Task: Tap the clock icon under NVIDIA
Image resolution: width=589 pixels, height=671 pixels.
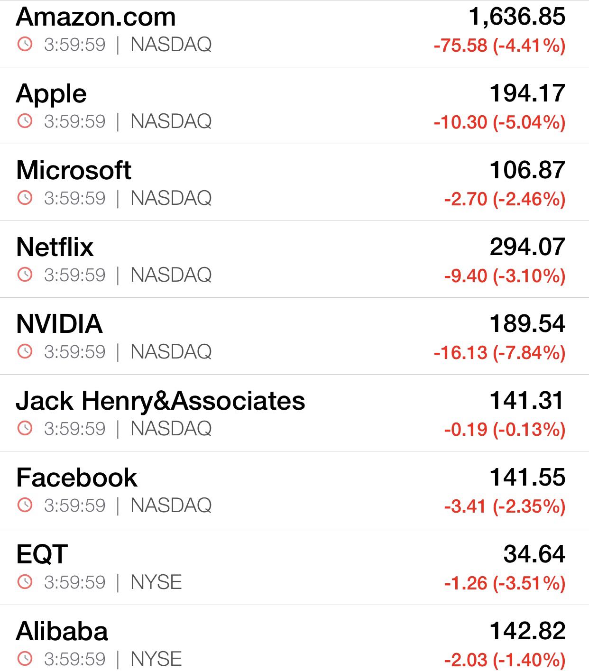Action: coord(25,351)
